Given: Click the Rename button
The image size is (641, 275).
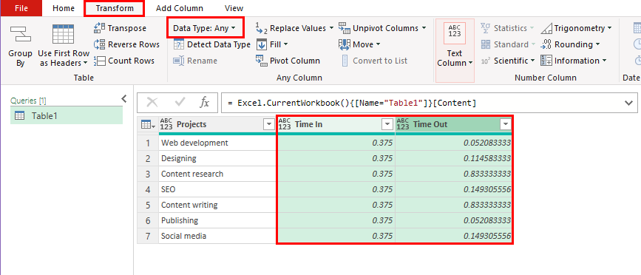Looking at the screenshot, I should tap(195, 61).
